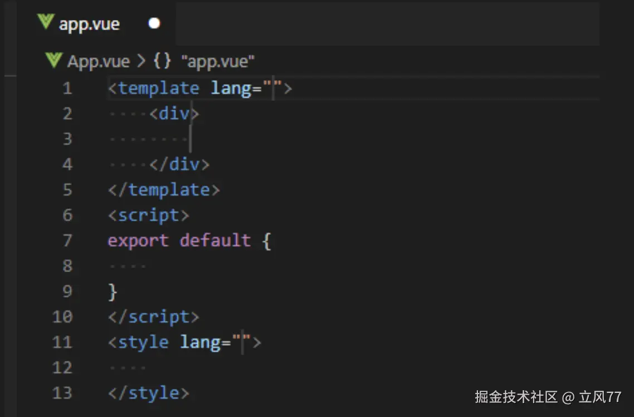Click the closing </script> tag on line 10

(154, 317)
